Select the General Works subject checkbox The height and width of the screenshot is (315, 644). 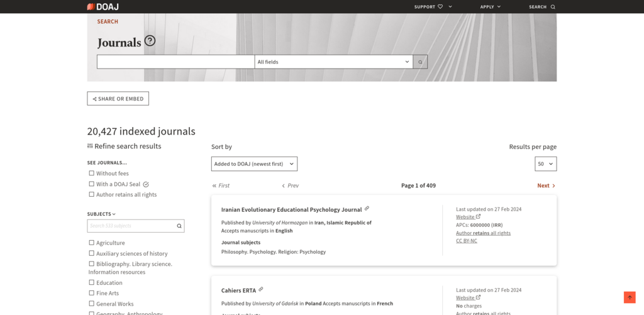(92, 304)
